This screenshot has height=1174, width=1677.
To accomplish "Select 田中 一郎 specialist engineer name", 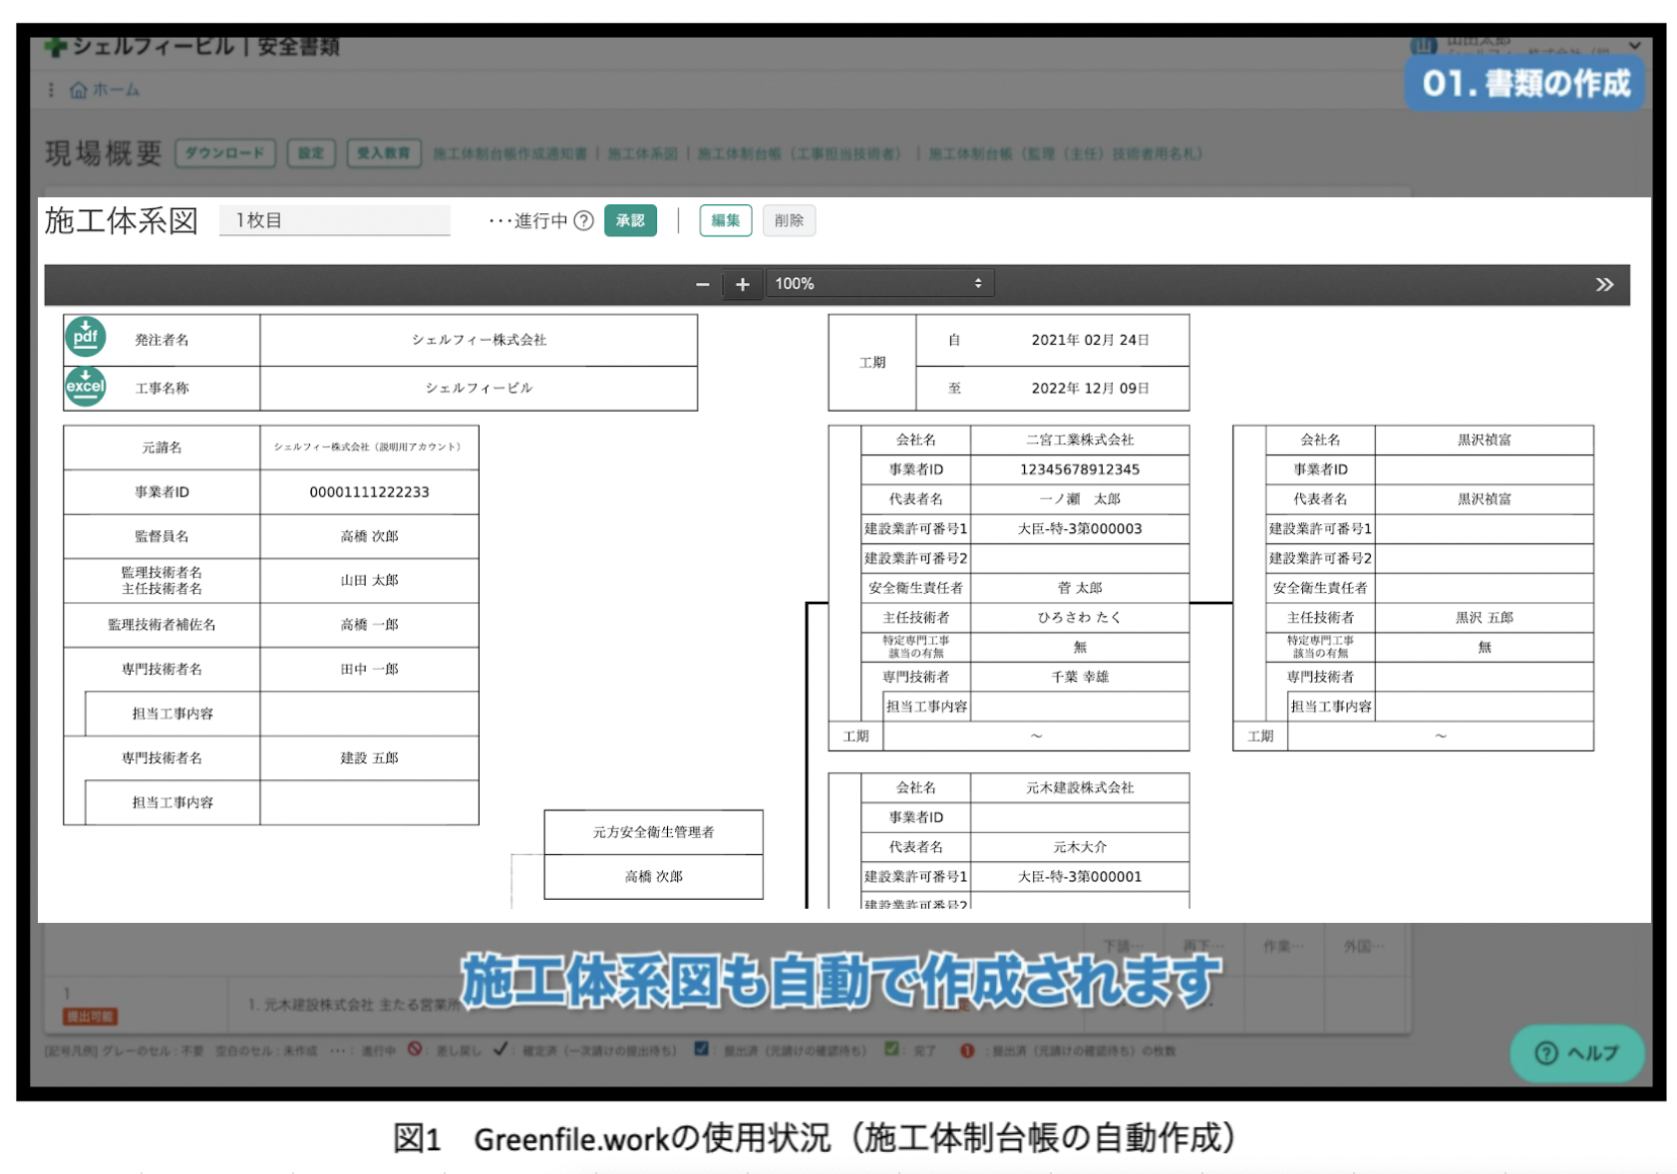I will (369, 670).
